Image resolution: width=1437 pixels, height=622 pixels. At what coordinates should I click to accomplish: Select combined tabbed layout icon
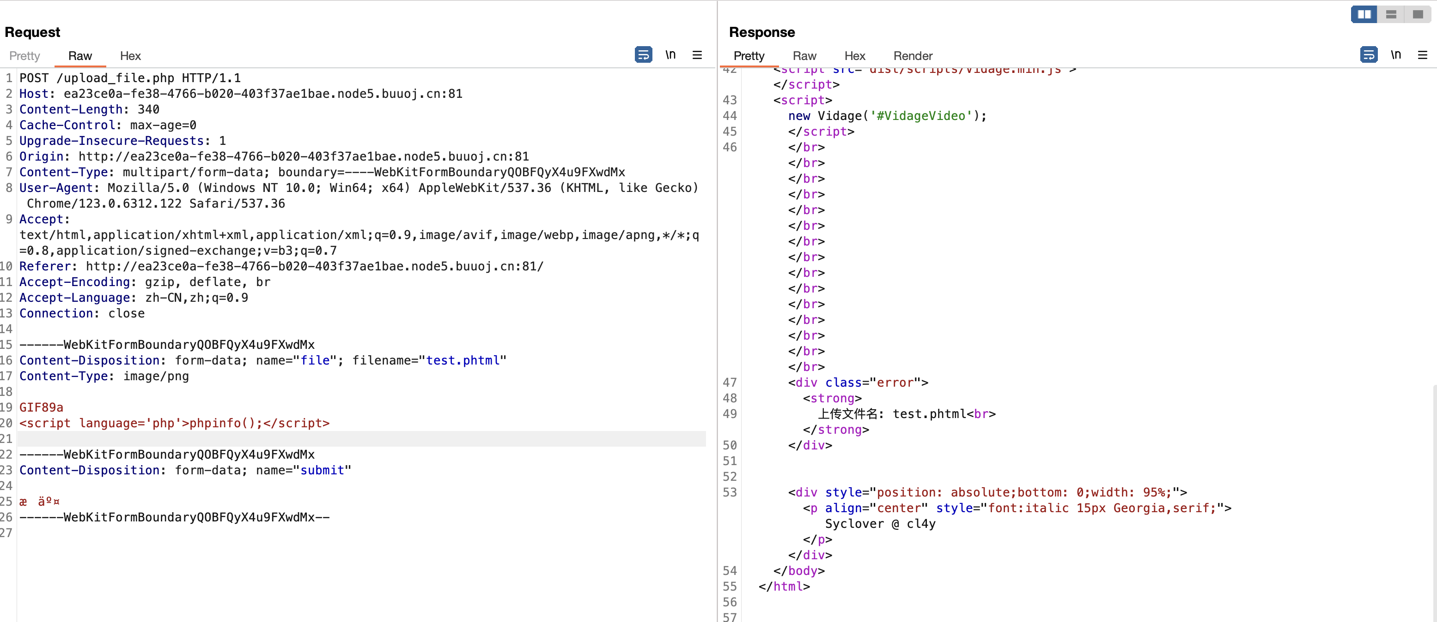(x=1418, y=14)
